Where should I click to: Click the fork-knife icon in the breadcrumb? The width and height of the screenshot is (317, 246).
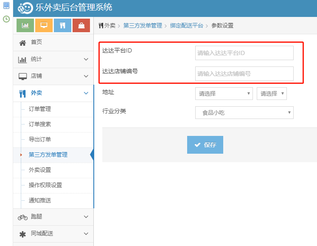101,25
